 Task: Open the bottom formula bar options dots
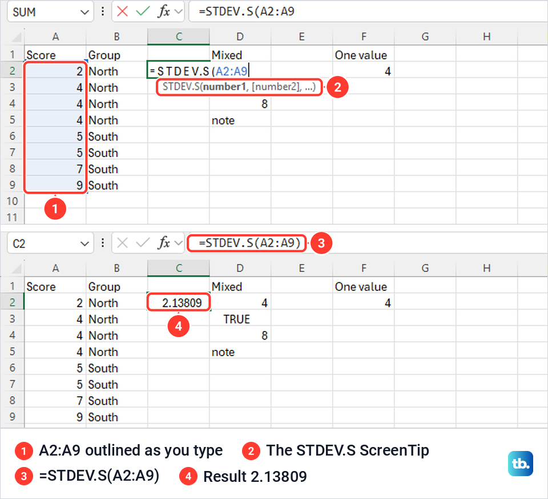click(102, 243)
